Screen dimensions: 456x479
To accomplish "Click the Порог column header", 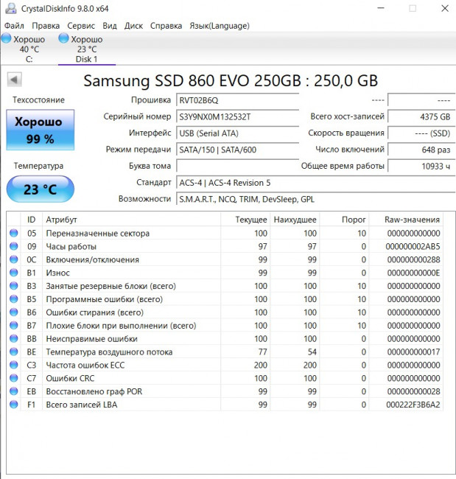I will [x=344, y=220].
